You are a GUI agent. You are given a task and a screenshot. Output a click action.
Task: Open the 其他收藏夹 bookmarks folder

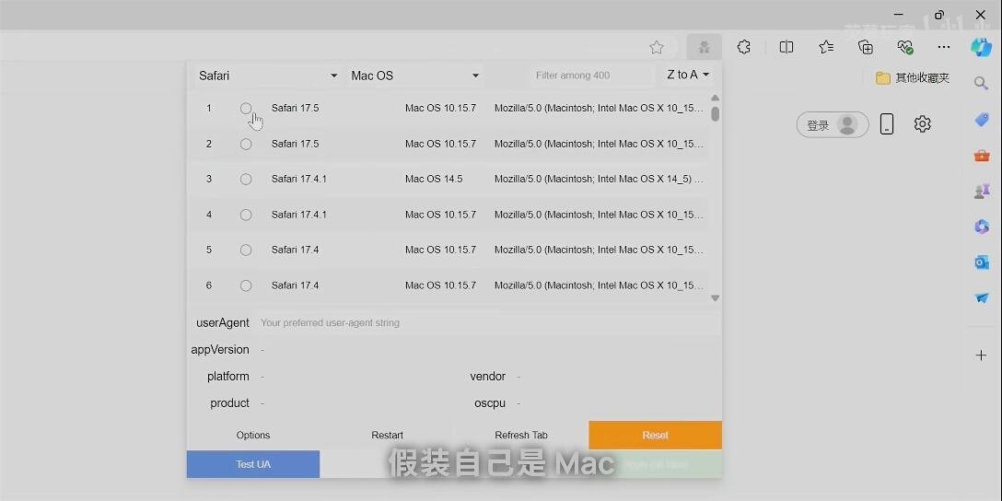913,78
